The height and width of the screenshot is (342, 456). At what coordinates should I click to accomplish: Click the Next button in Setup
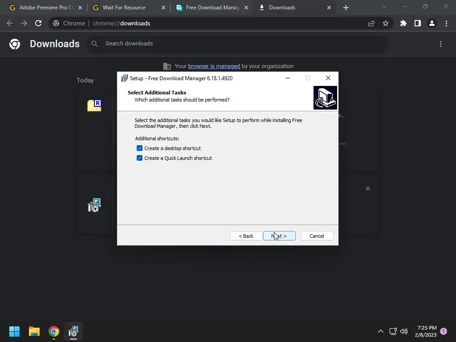coord(279,236)
